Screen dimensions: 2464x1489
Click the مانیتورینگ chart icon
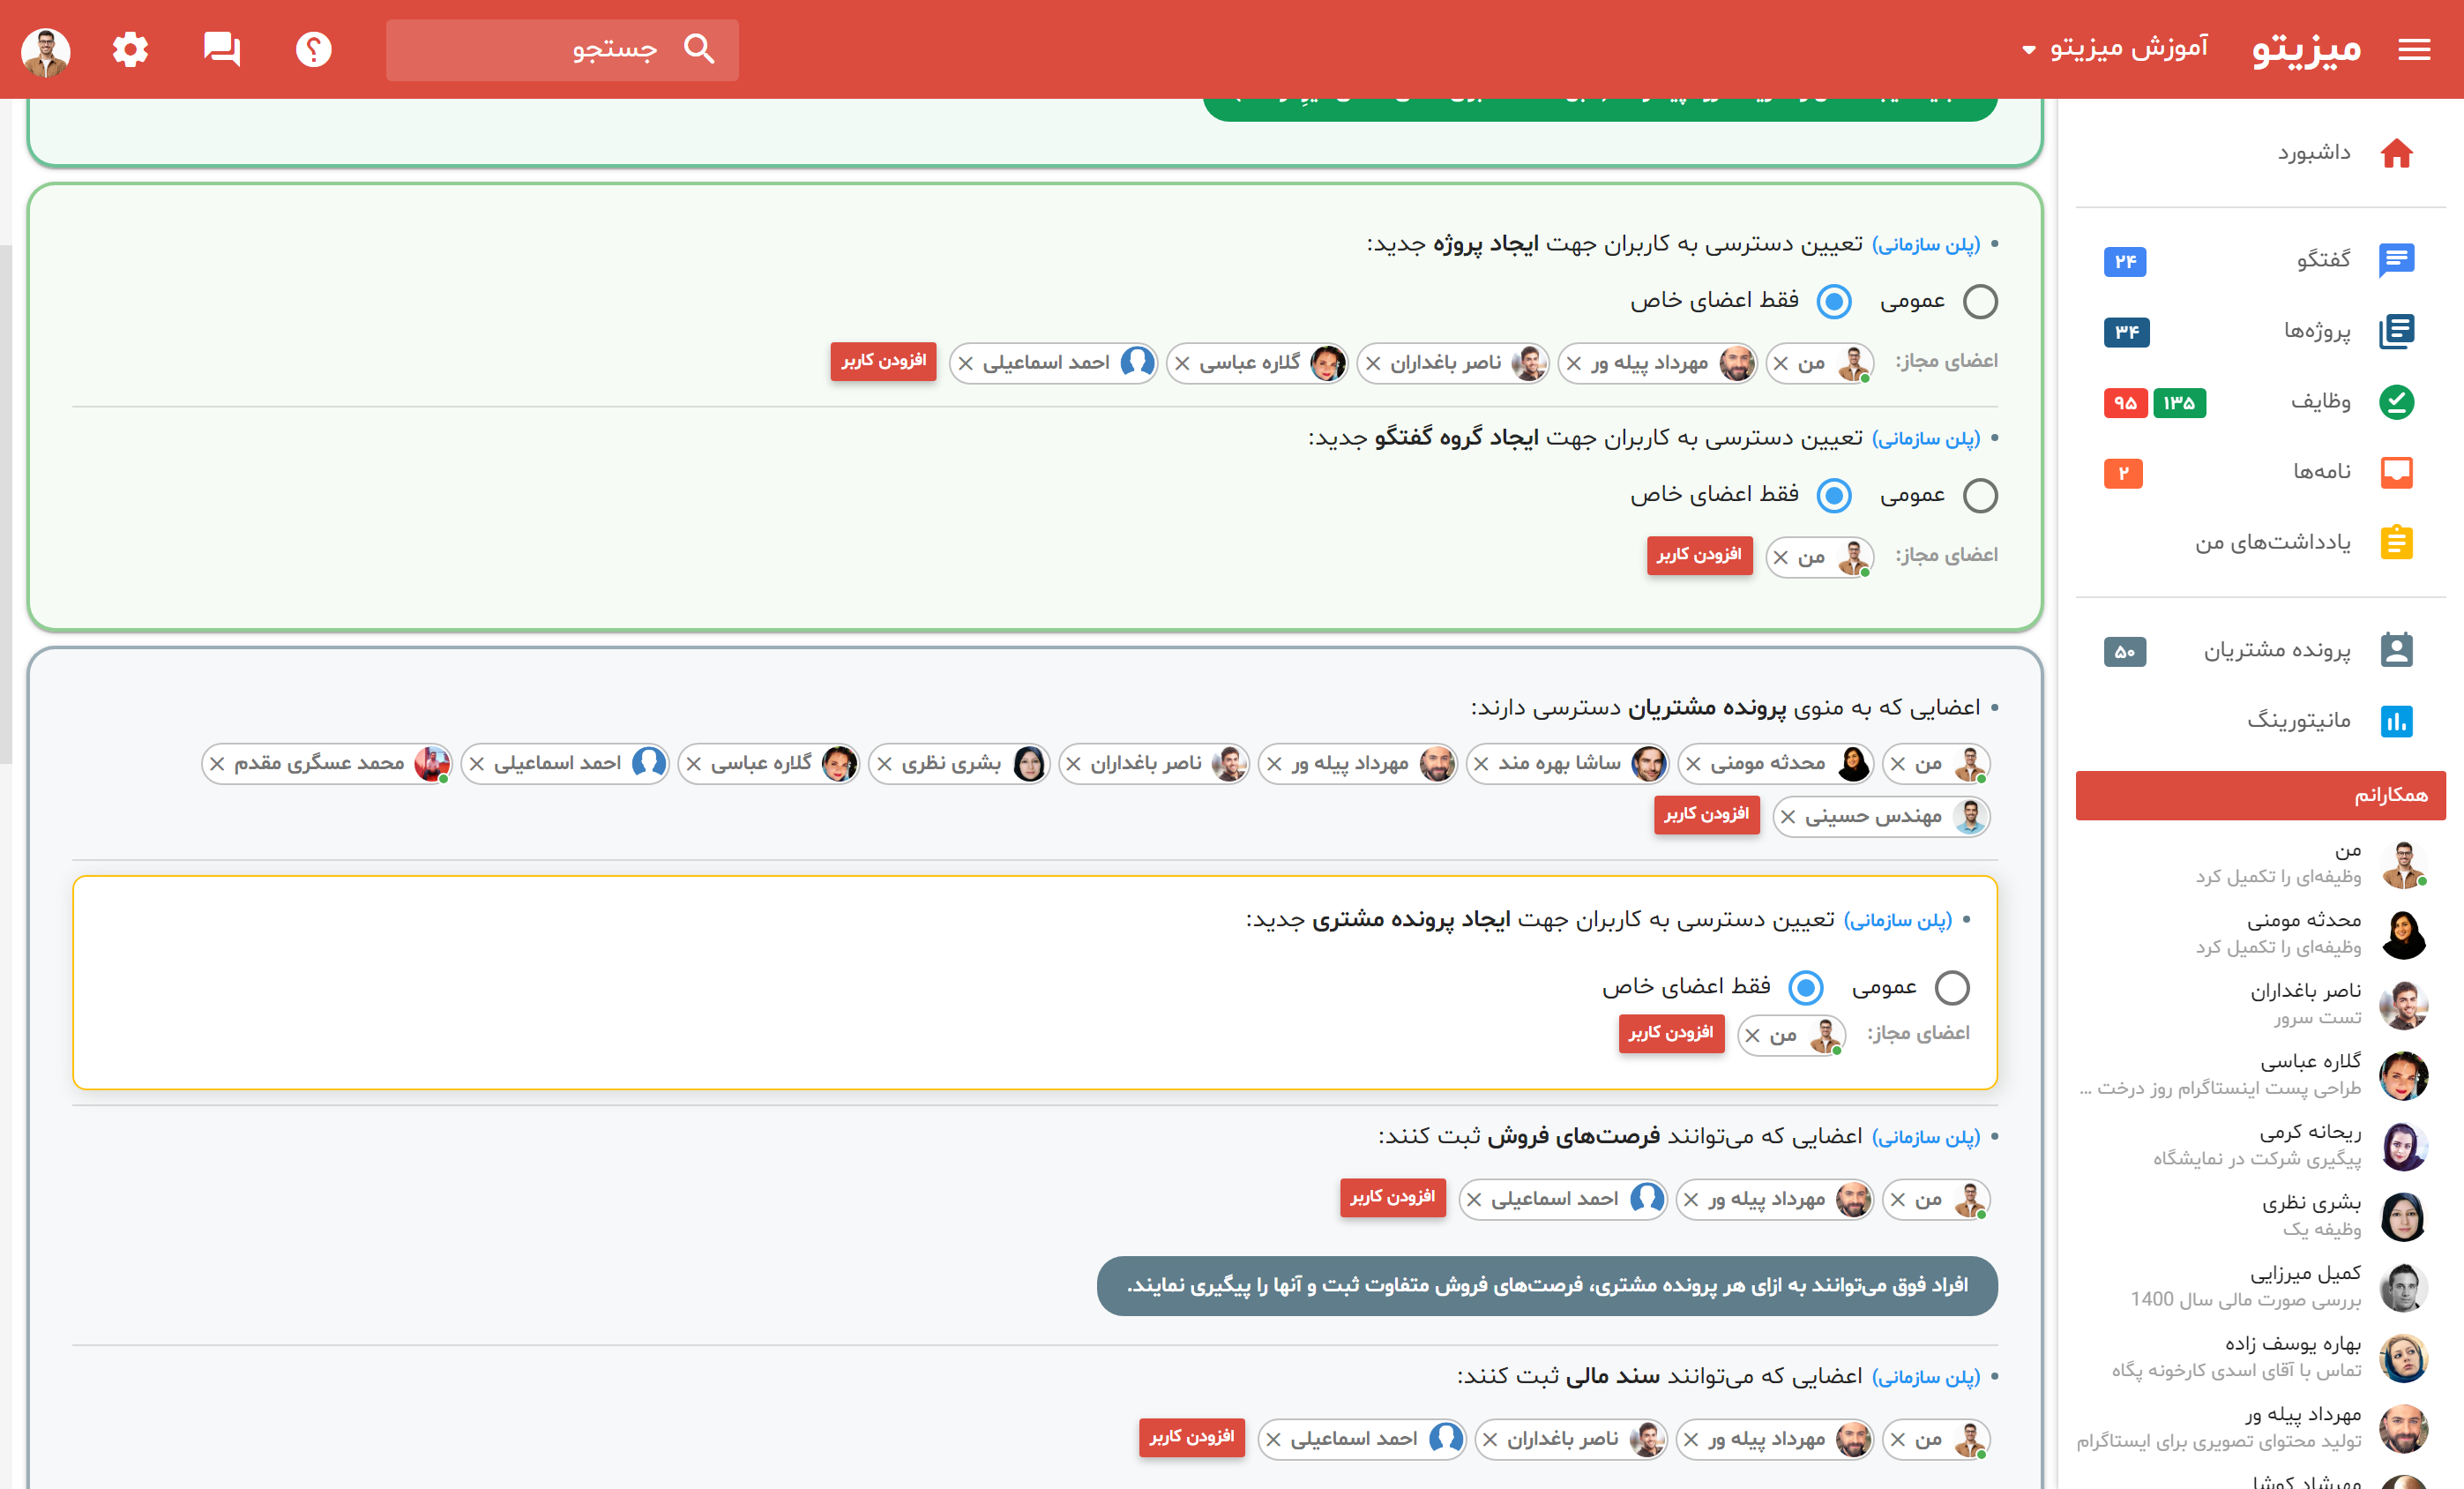(x=2396, y=721)
